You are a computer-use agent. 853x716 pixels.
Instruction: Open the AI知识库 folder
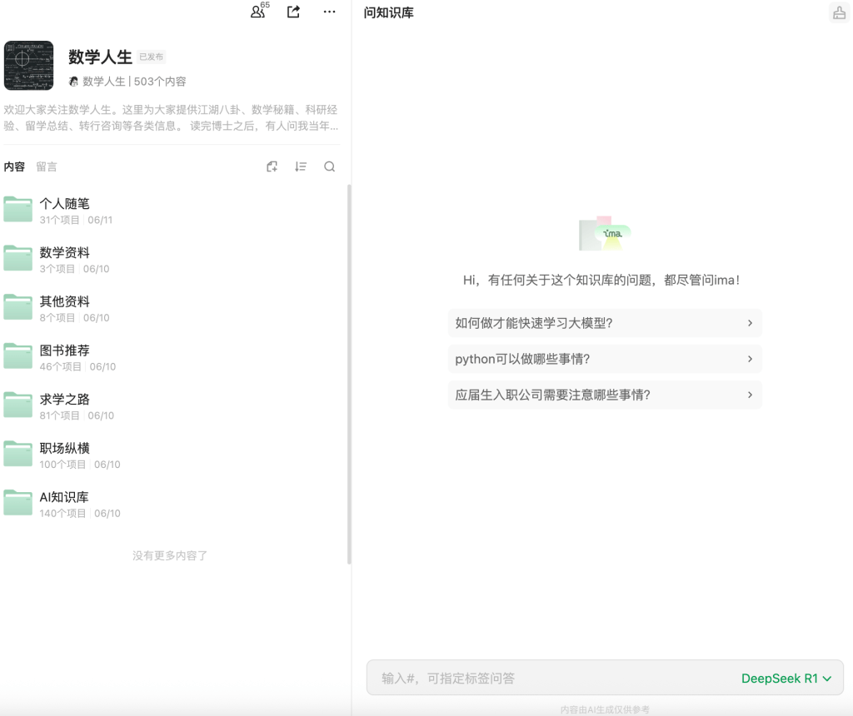64,498
